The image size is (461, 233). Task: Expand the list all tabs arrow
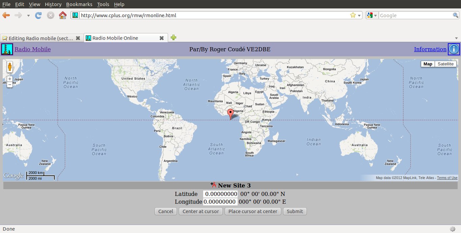pos(456,38)
